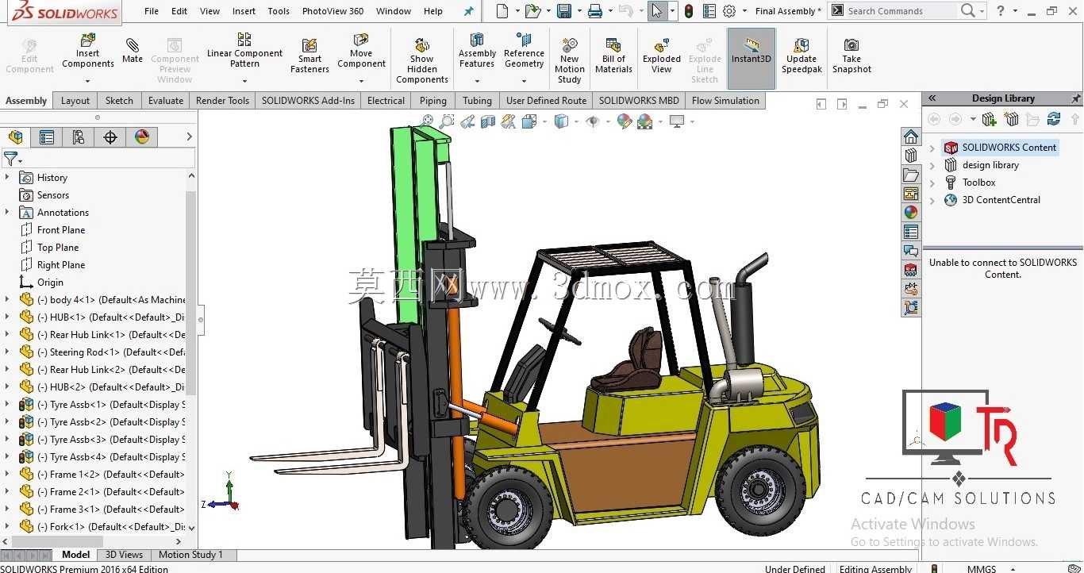Expand the body 4<1> component
Image resolution: width=1084 pixels, height=573 pixels.
point(7,299)
